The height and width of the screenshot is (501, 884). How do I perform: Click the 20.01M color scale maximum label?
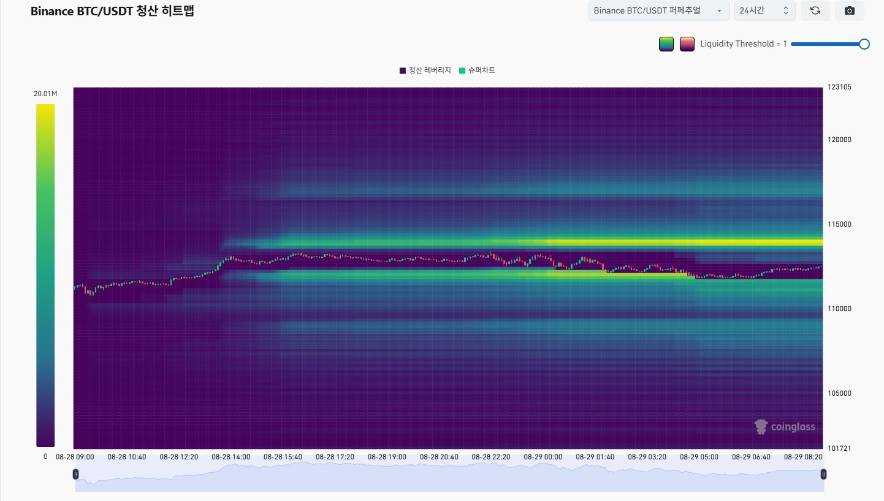[45, 94]
